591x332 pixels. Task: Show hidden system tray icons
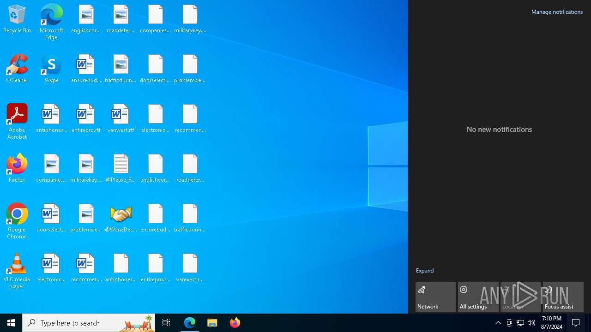pos(498,323)
